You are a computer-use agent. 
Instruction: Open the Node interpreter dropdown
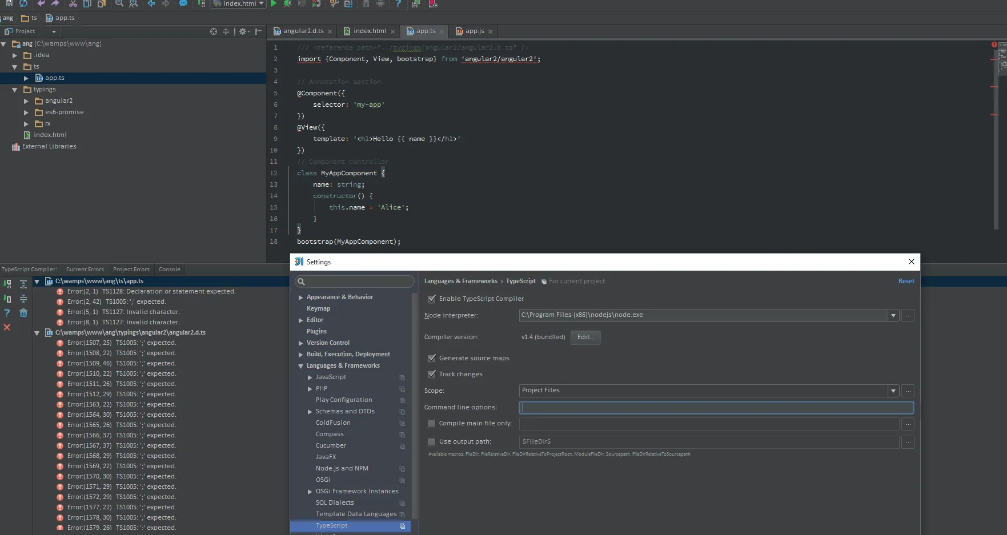[893, 315]
